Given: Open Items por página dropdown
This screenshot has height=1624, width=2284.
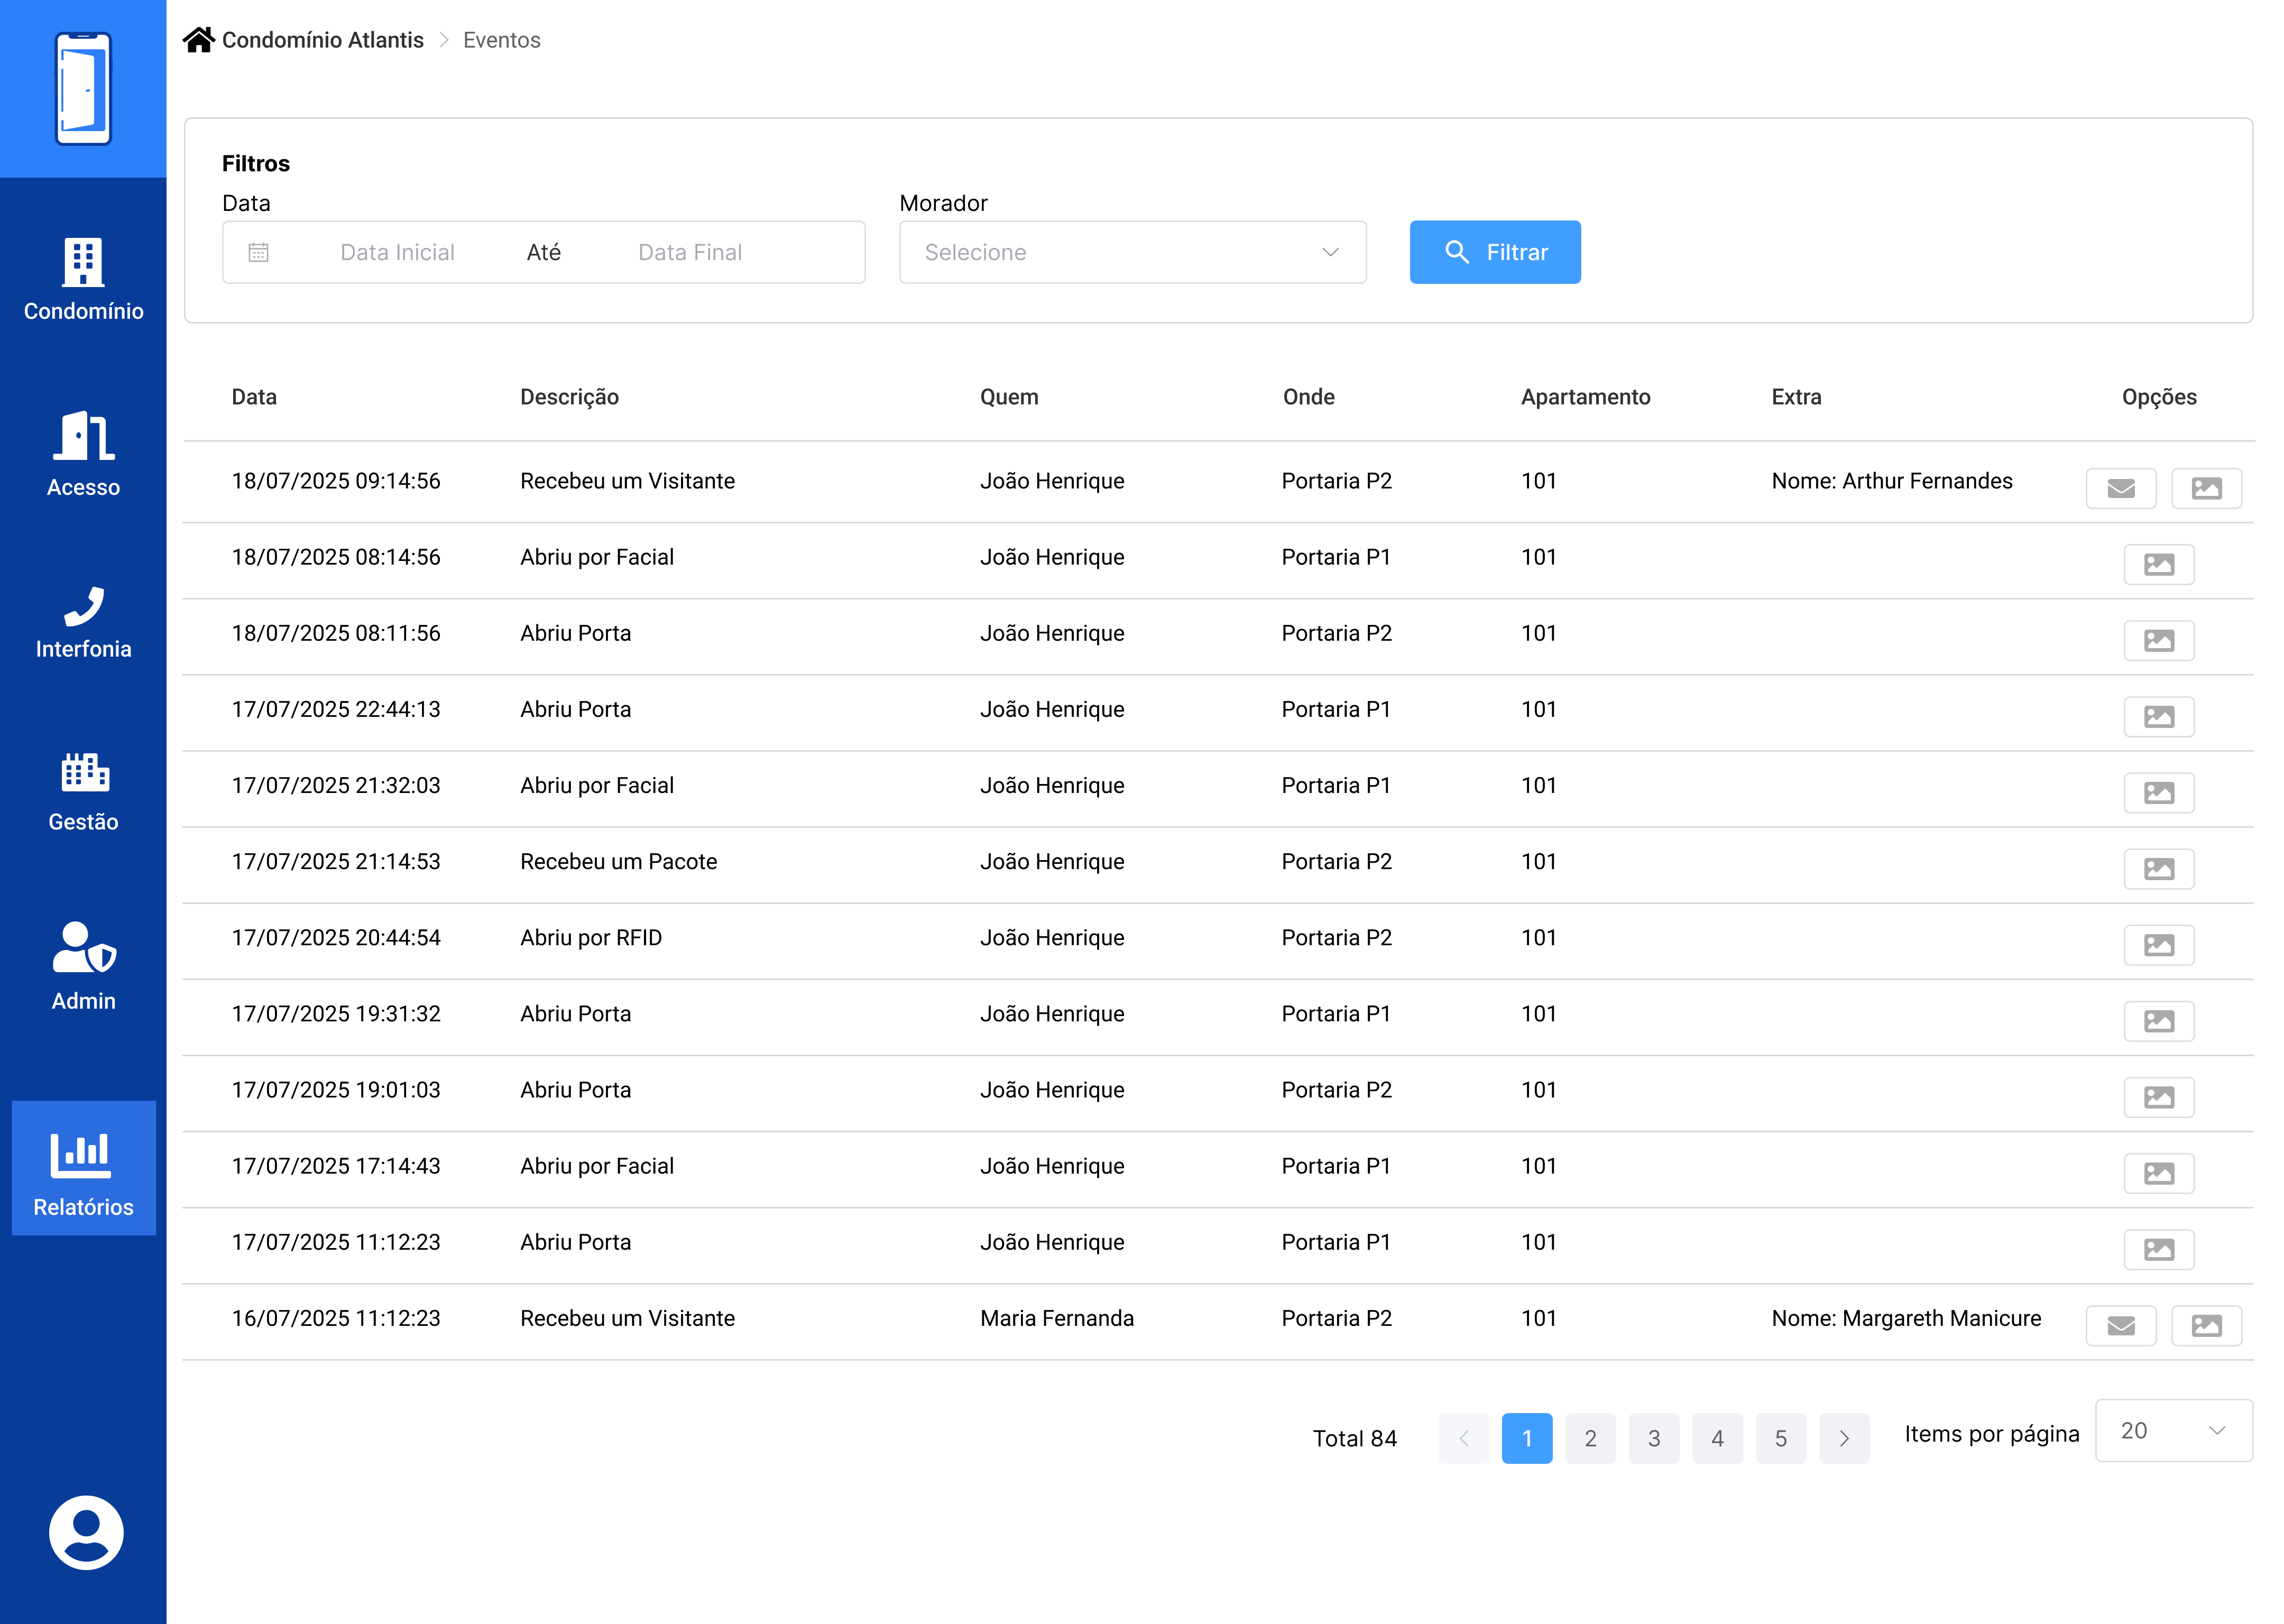Looking at the screenshot, I should (x=2173, y=1431).
